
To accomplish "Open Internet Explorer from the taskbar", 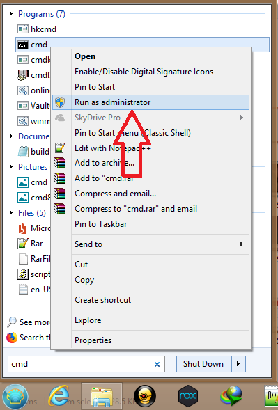I will (59, 395).
